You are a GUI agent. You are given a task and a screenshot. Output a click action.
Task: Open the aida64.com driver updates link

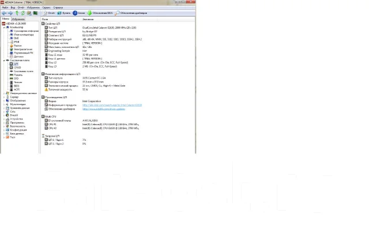coord(104,109)
